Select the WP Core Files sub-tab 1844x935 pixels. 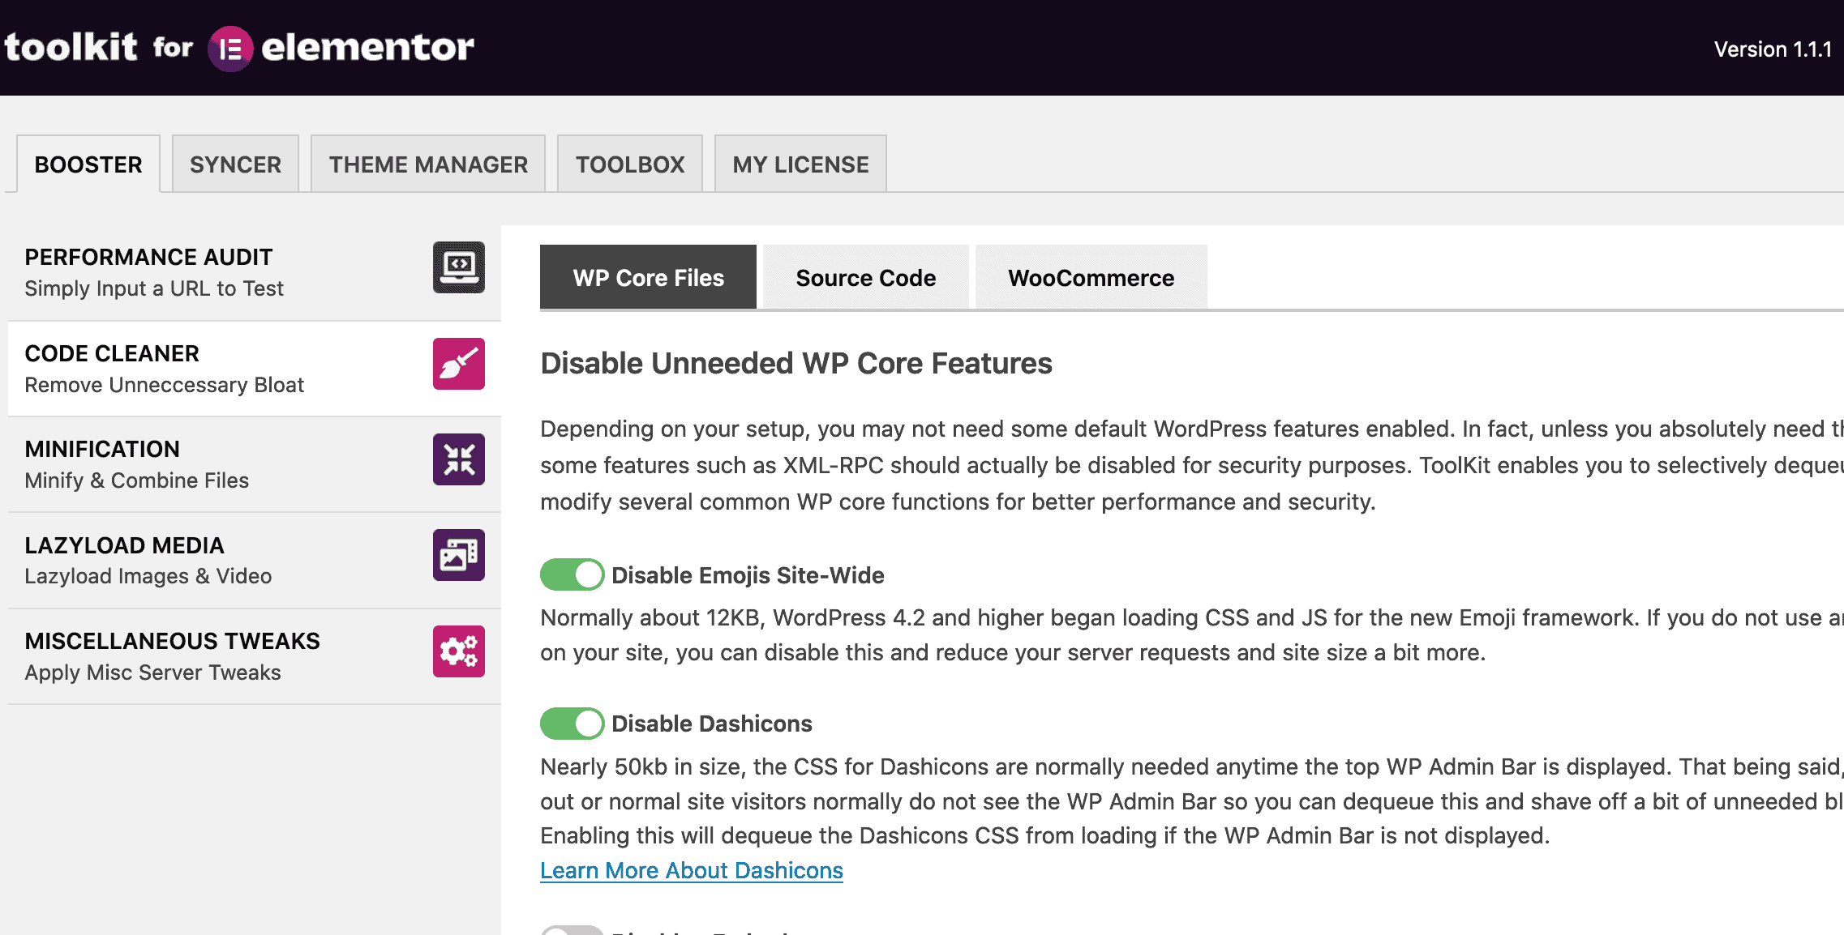(x=648, y=277)
